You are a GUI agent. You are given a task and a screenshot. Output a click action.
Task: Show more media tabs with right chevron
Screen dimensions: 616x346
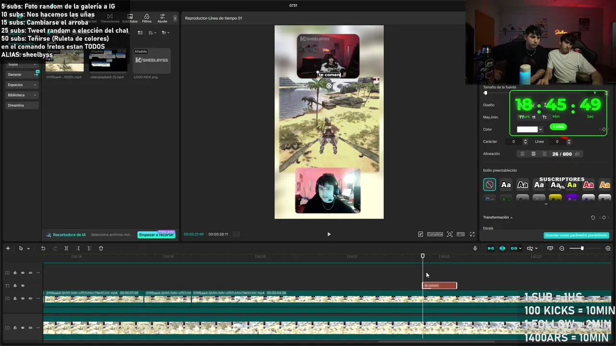pos(175,18)
